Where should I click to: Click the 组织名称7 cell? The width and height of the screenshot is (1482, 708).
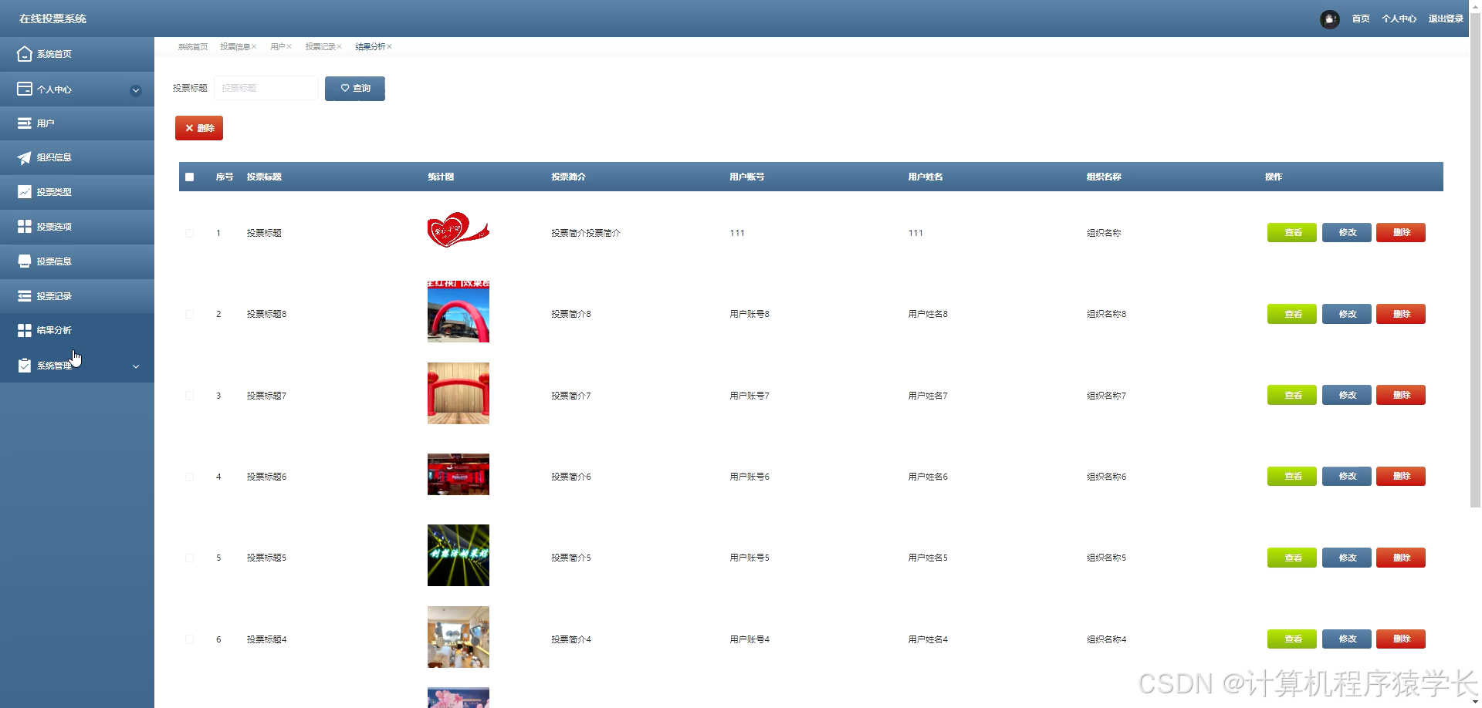click(1106, 396)
